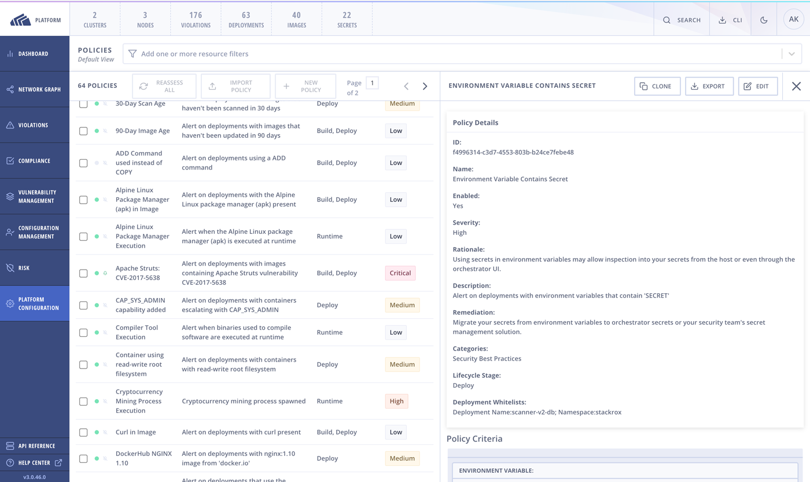Switch to the Platform Configuration section

pyautogui.click(x=35, y=303)
